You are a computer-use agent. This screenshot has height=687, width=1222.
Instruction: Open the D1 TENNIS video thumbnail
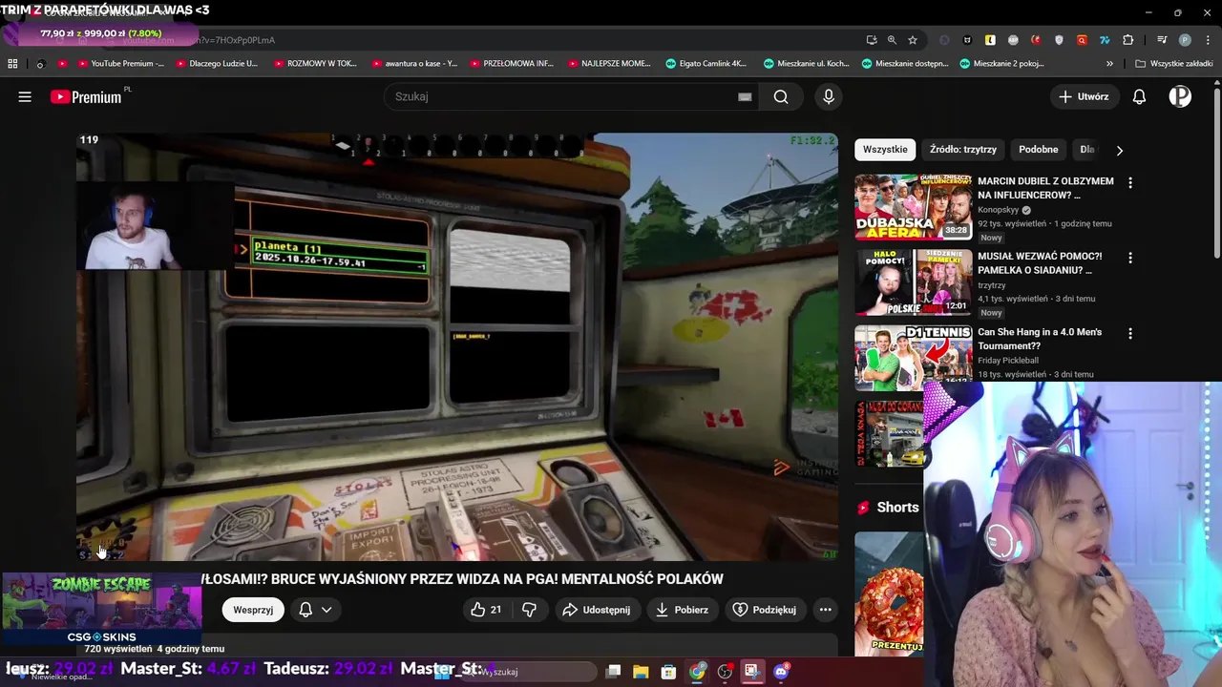pos(913,357)
